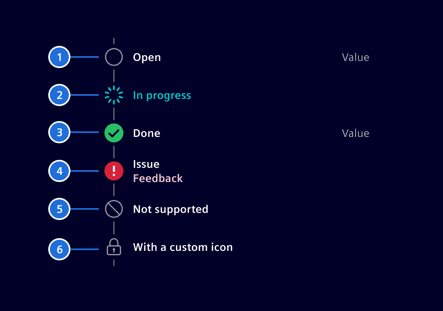Click the blue number 6 marker

point(59,249)
